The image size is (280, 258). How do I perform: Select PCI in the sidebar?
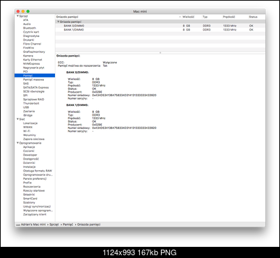click(25, 72)
